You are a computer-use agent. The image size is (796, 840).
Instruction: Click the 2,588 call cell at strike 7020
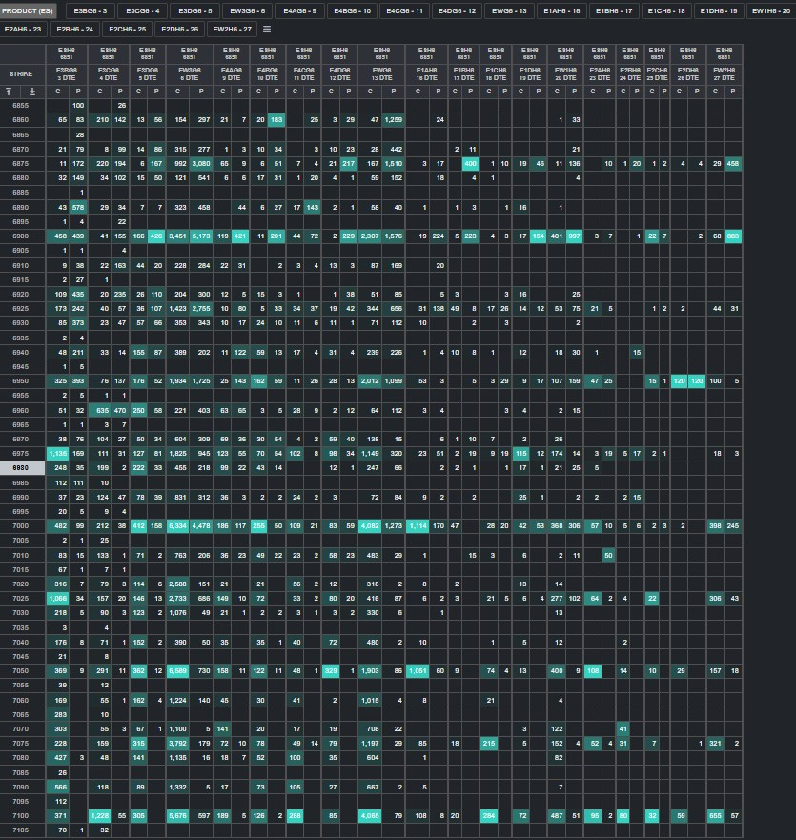(x=178, y=584)
